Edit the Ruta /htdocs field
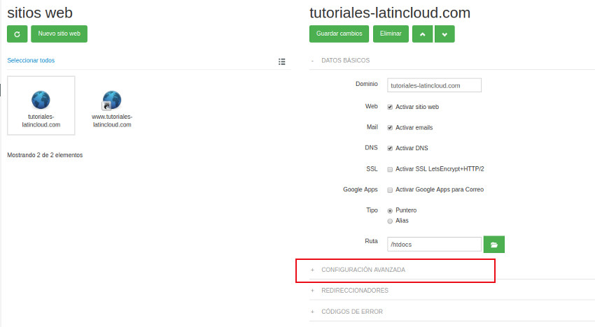 (x=434, y=245)
